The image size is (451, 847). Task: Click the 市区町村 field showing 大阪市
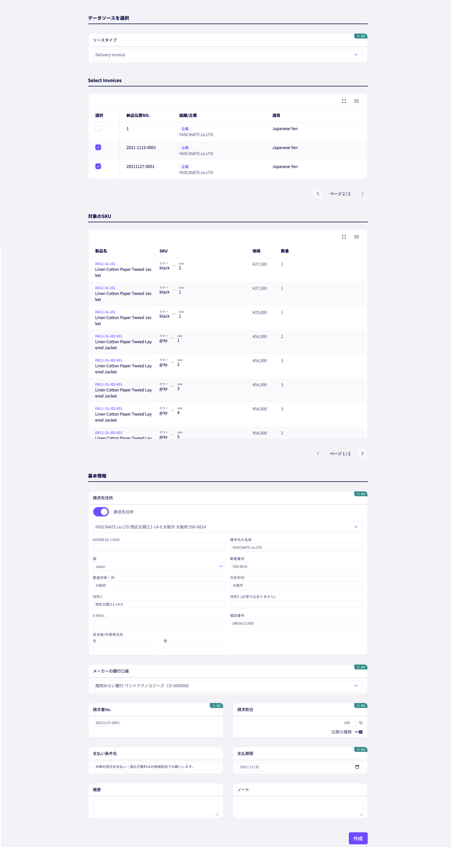296,585
